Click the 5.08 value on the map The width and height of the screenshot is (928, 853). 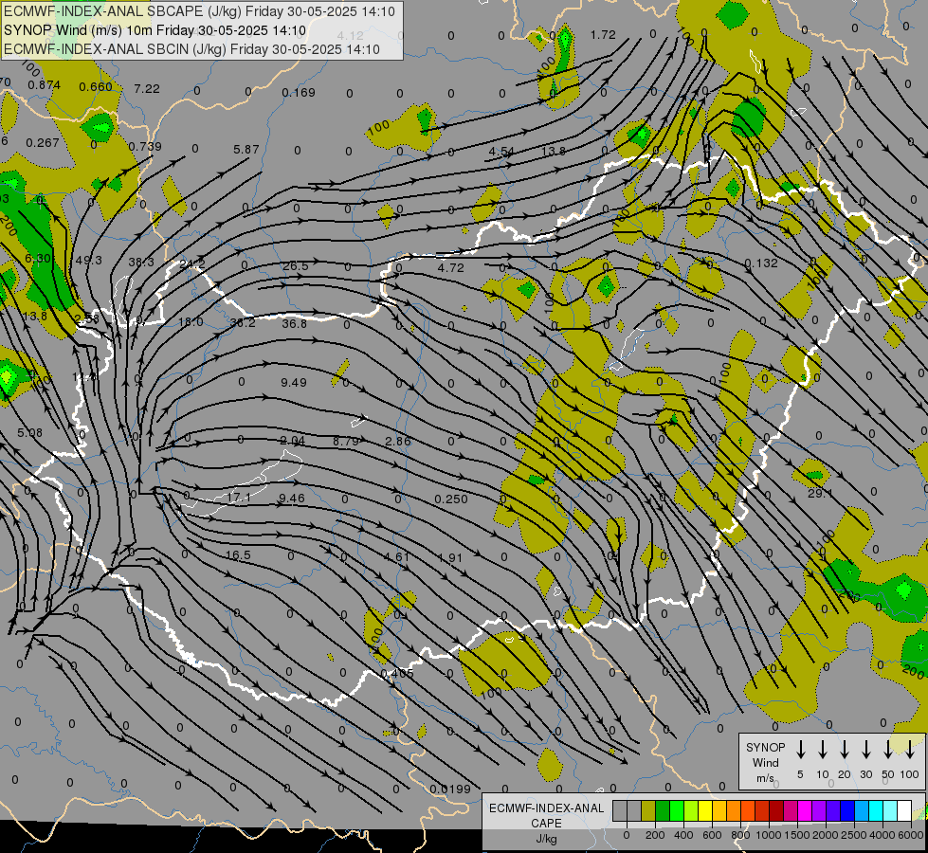pyautogui.click(x=29, y=433)
